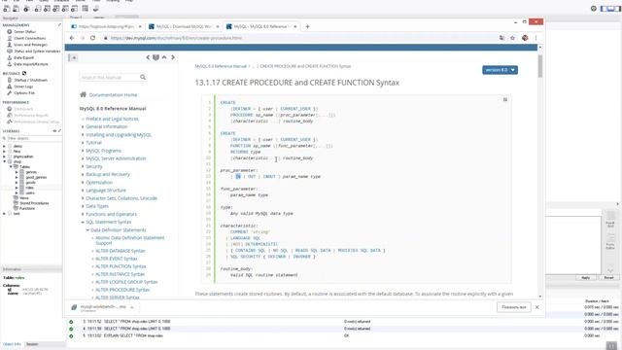
Task: Open Data Import/Restore in Workbench navigator
Action: [x=30, y=64]
